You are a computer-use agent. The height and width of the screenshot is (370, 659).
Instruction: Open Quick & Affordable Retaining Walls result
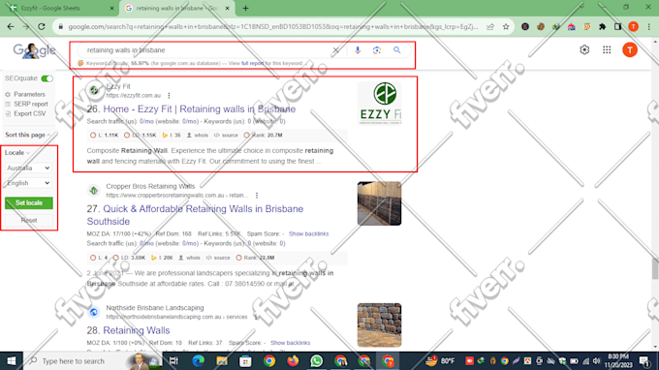pos(195,215)
